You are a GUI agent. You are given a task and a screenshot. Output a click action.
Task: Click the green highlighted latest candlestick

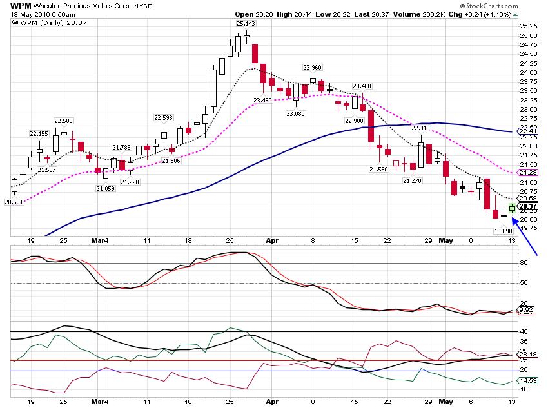[x=512, y=208]
